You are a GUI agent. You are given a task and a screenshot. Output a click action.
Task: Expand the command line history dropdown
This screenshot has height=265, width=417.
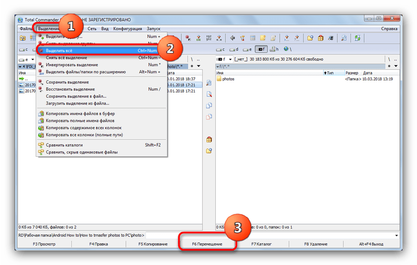396,235
